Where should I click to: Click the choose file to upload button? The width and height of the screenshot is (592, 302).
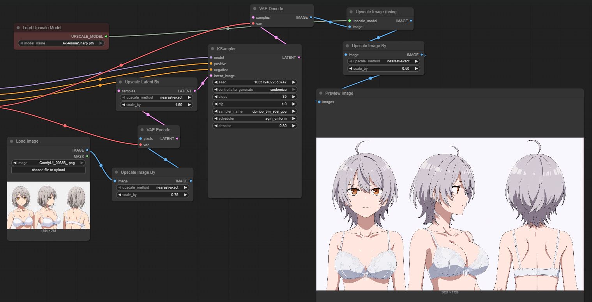point(48,170)
